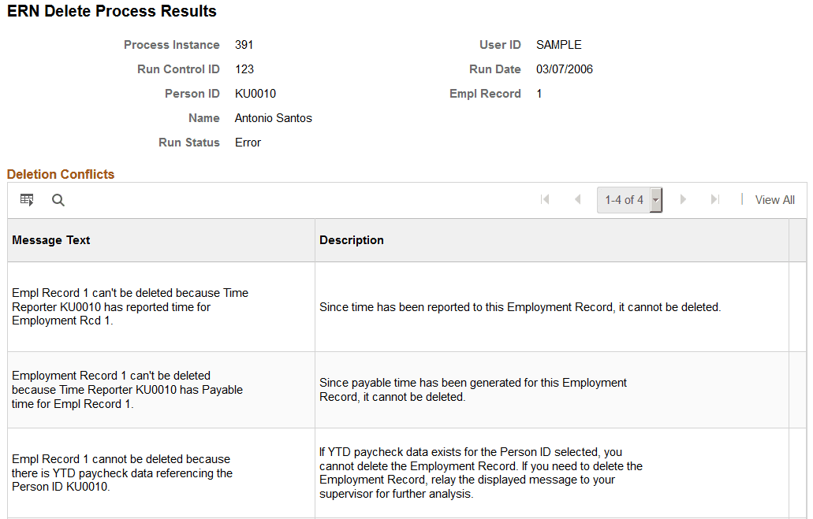The width and height of the screenshot is (813, 519).
Task: Show the previous rows with the back arrow
Action: click(578, 199)
